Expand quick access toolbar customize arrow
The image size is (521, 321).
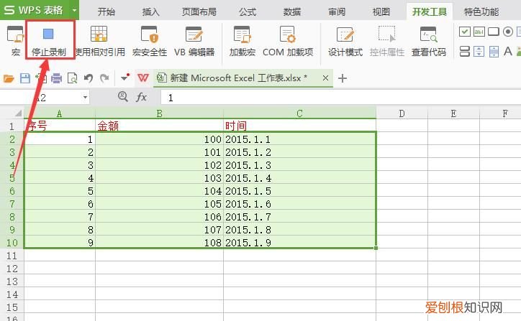[125, 78]
